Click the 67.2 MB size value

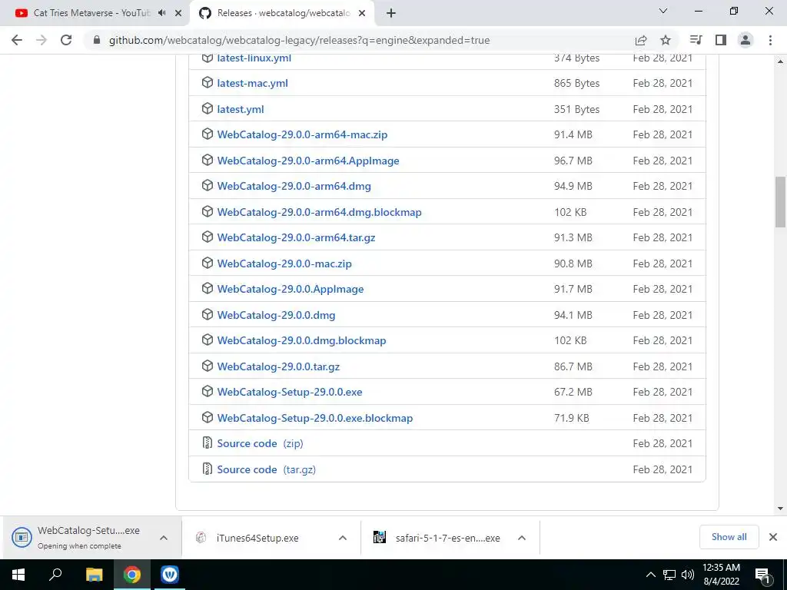click(573, 392)
